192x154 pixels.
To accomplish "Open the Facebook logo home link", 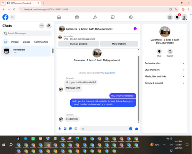I will tap(5, 17).
